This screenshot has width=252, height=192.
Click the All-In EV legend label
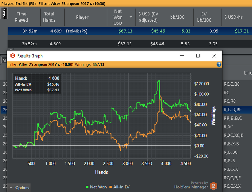click(121, 187)
